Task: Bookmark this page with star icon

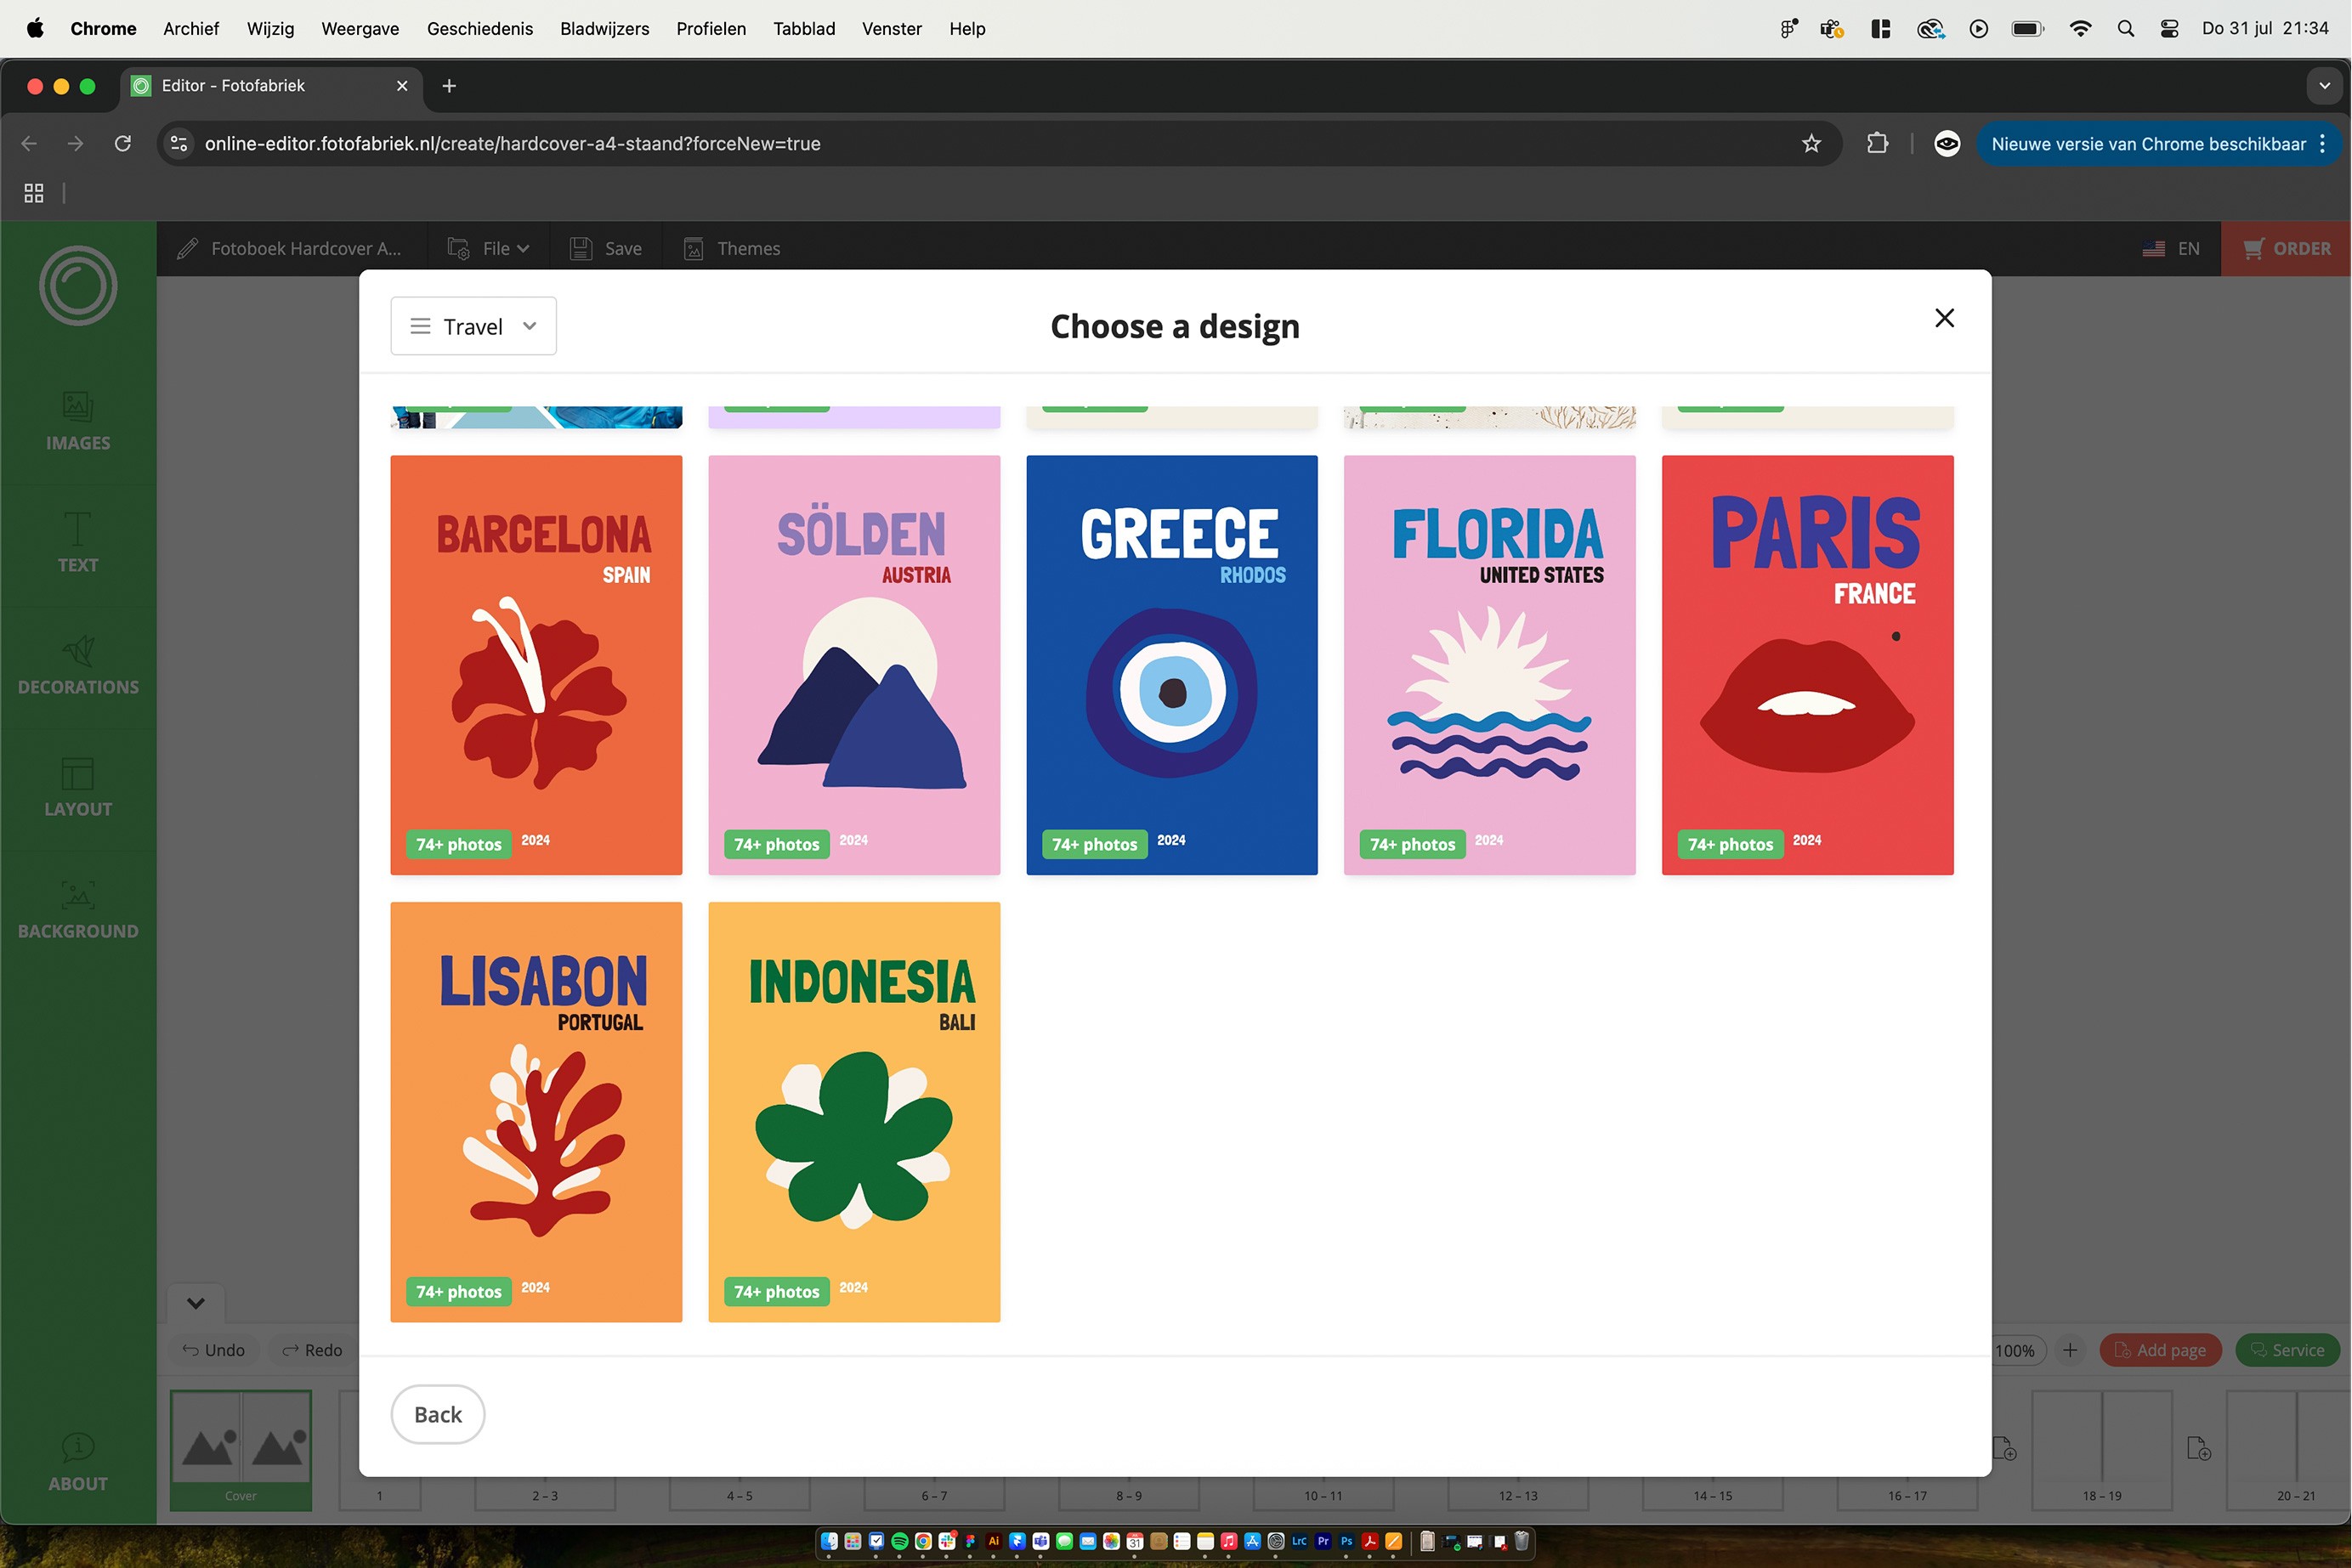Action: (1811, 143)
